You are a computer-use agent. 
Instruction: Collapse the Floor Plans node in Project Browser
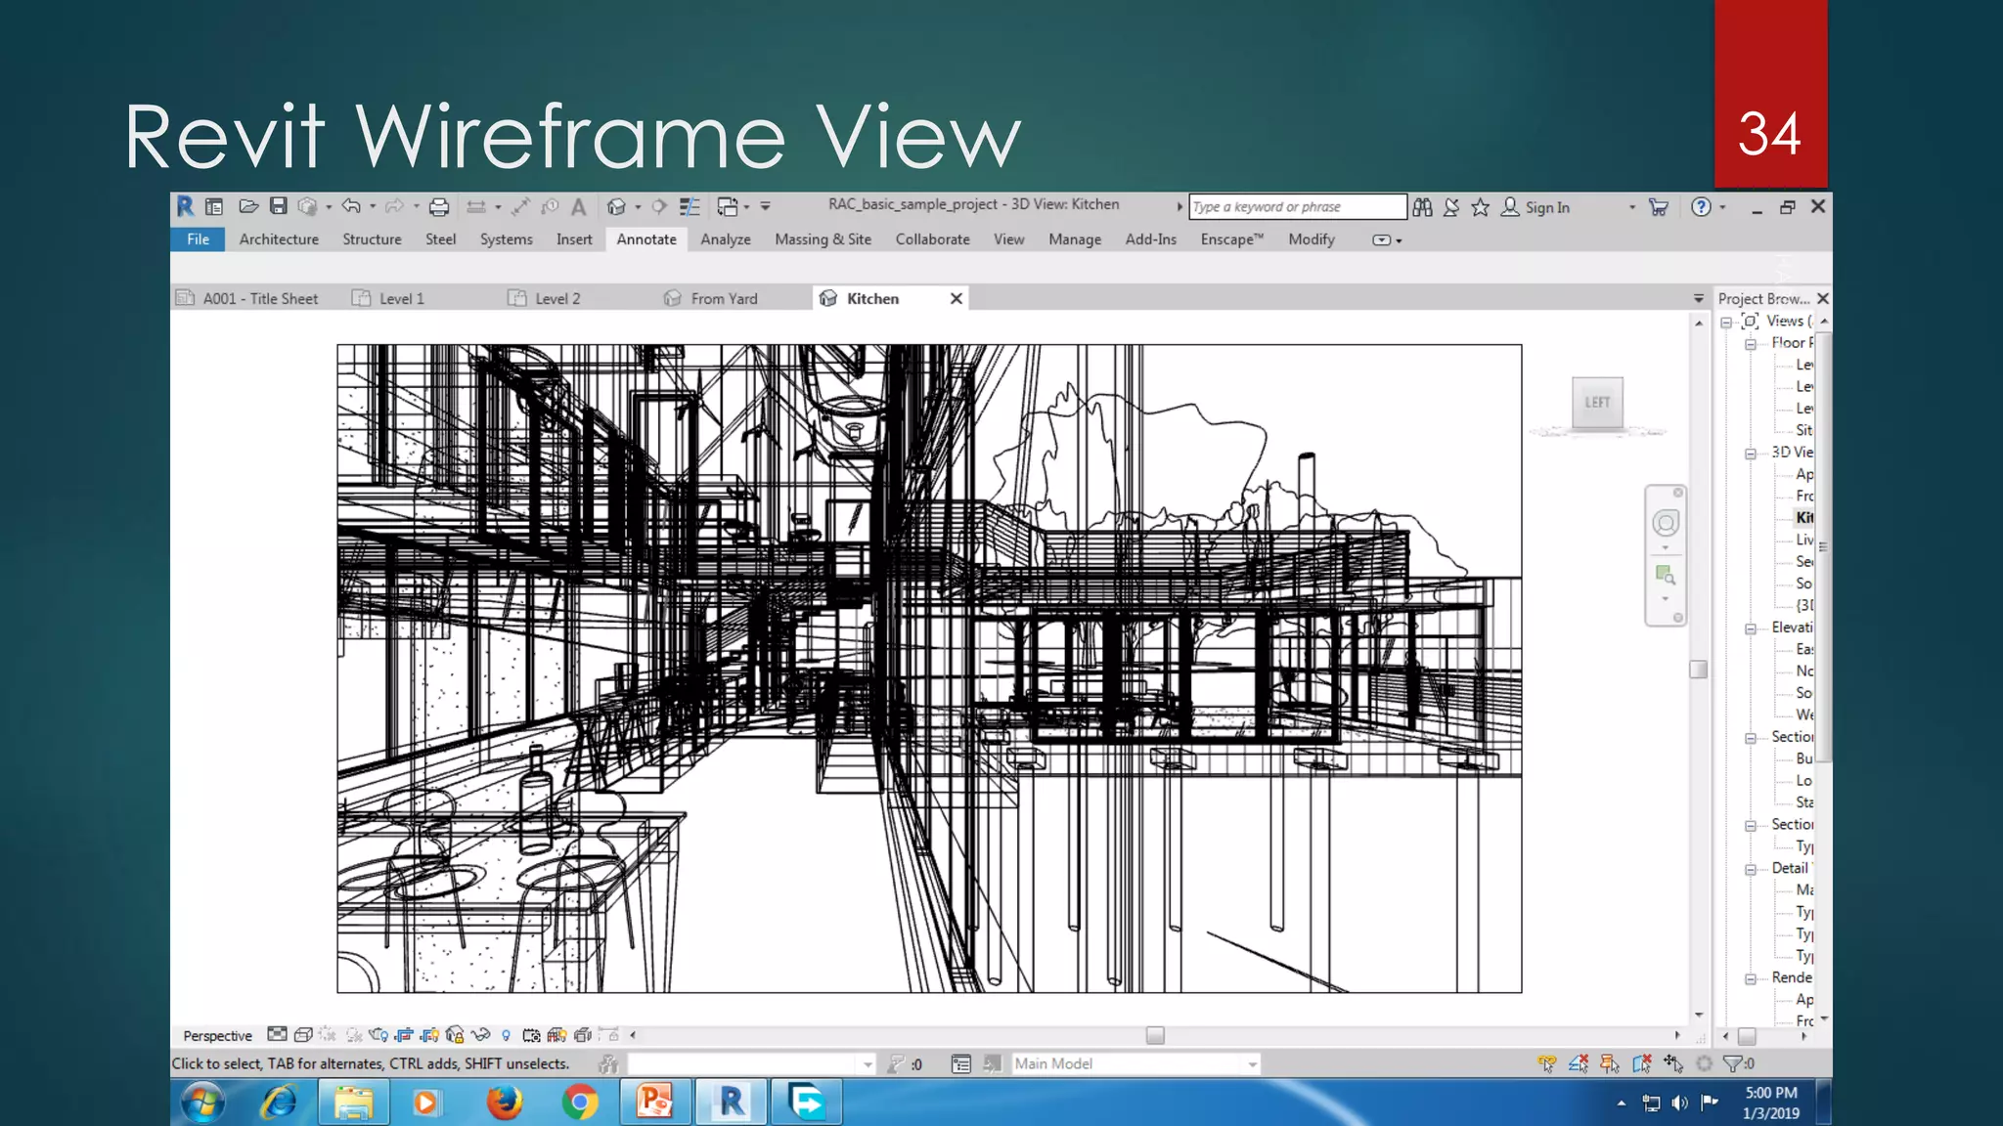(1751, 344)
